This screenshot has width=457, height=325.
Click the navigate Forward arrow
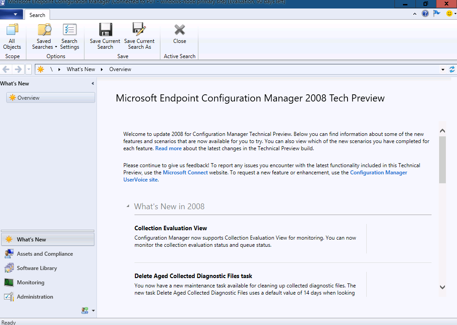[18, 69]
